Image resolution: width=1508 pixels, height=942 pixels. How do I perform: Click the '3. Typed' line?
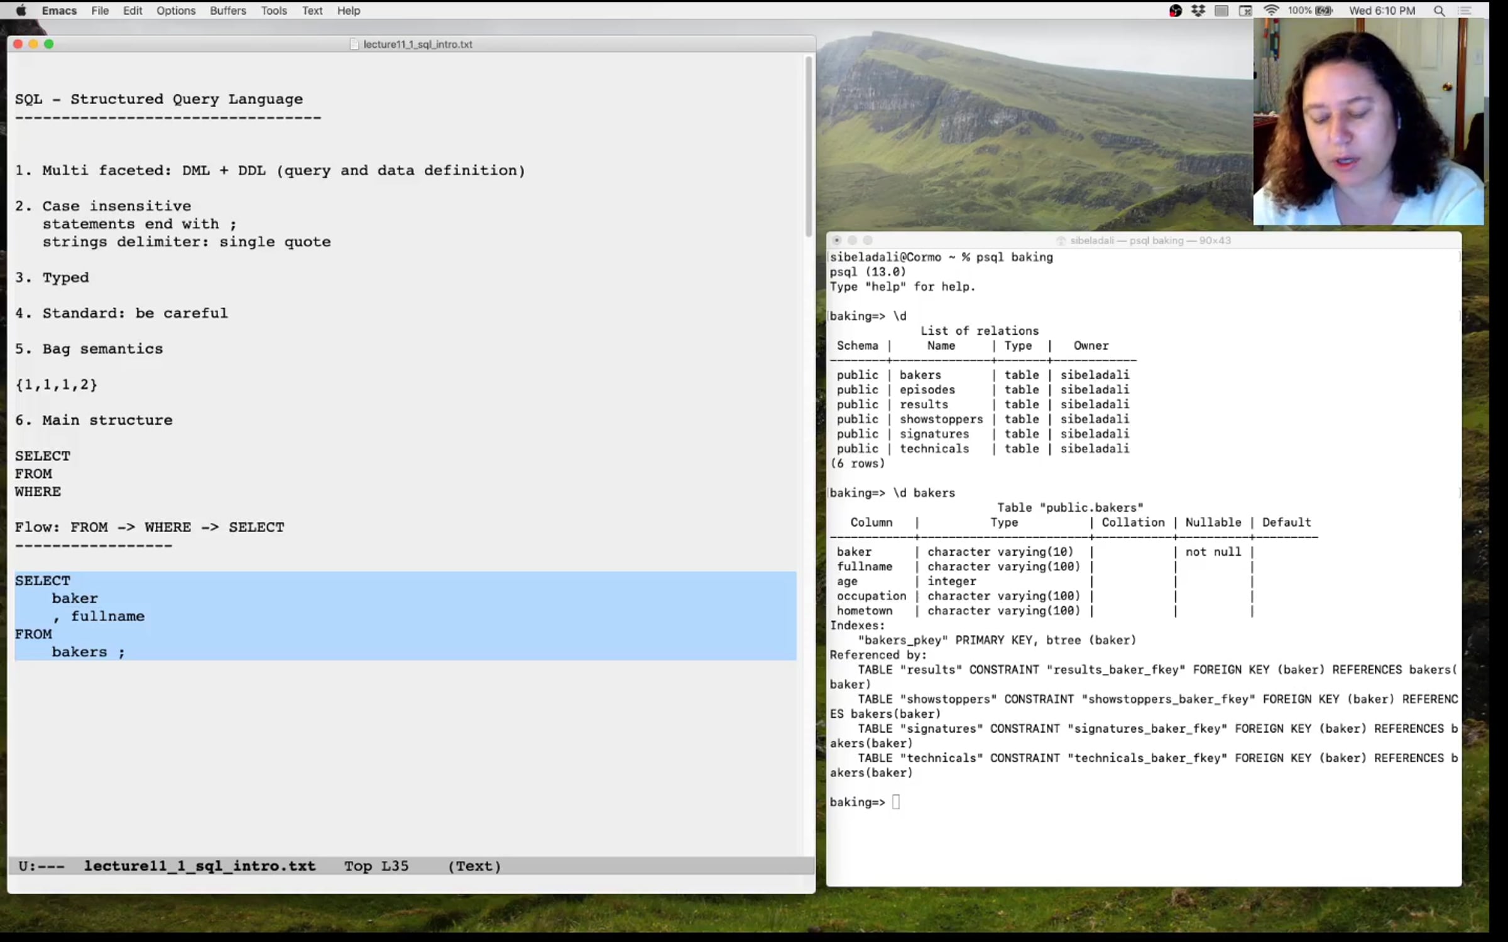pos(52,278)
